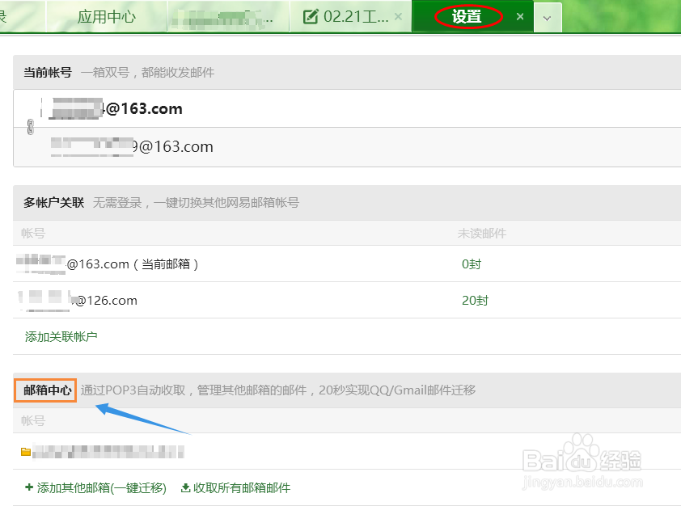Image resolution: width=681 pixels, height=506 pixels.
Task: Click the 帐号 column header under 邮箱中心
Action: coord(33,420)
